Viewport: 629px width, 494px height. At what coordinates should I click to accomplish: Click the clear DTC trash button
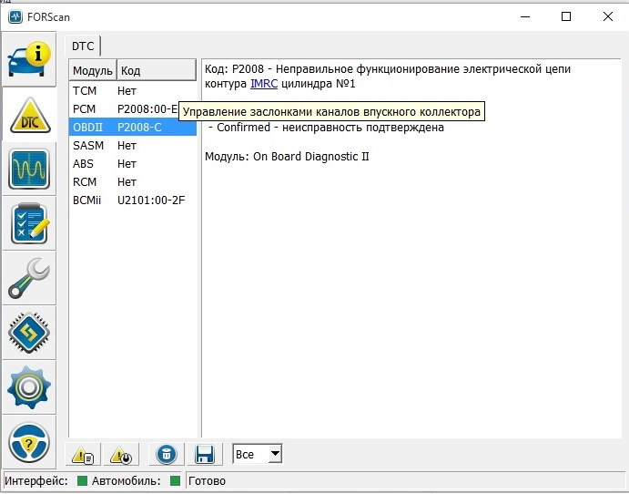coord(167,455)
